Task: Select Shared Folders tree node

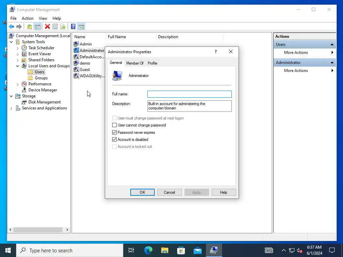Action: pos(41,60)
